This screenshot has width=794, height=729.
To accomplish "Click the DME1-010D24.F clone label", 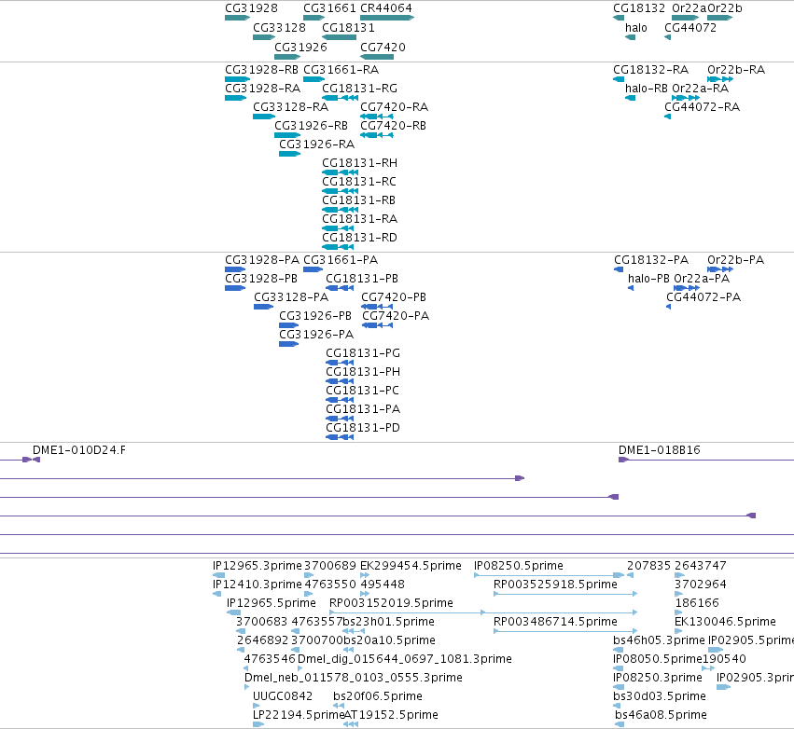I will click(x=79, y=449).
